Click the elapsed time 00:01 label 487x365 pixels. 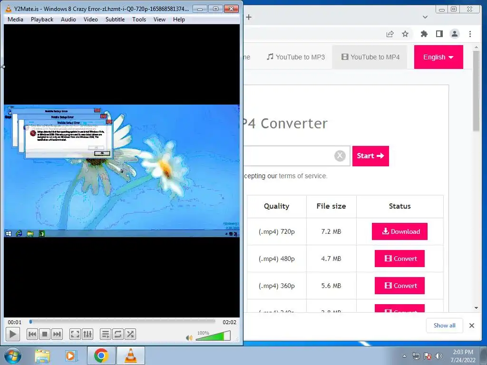15,322
